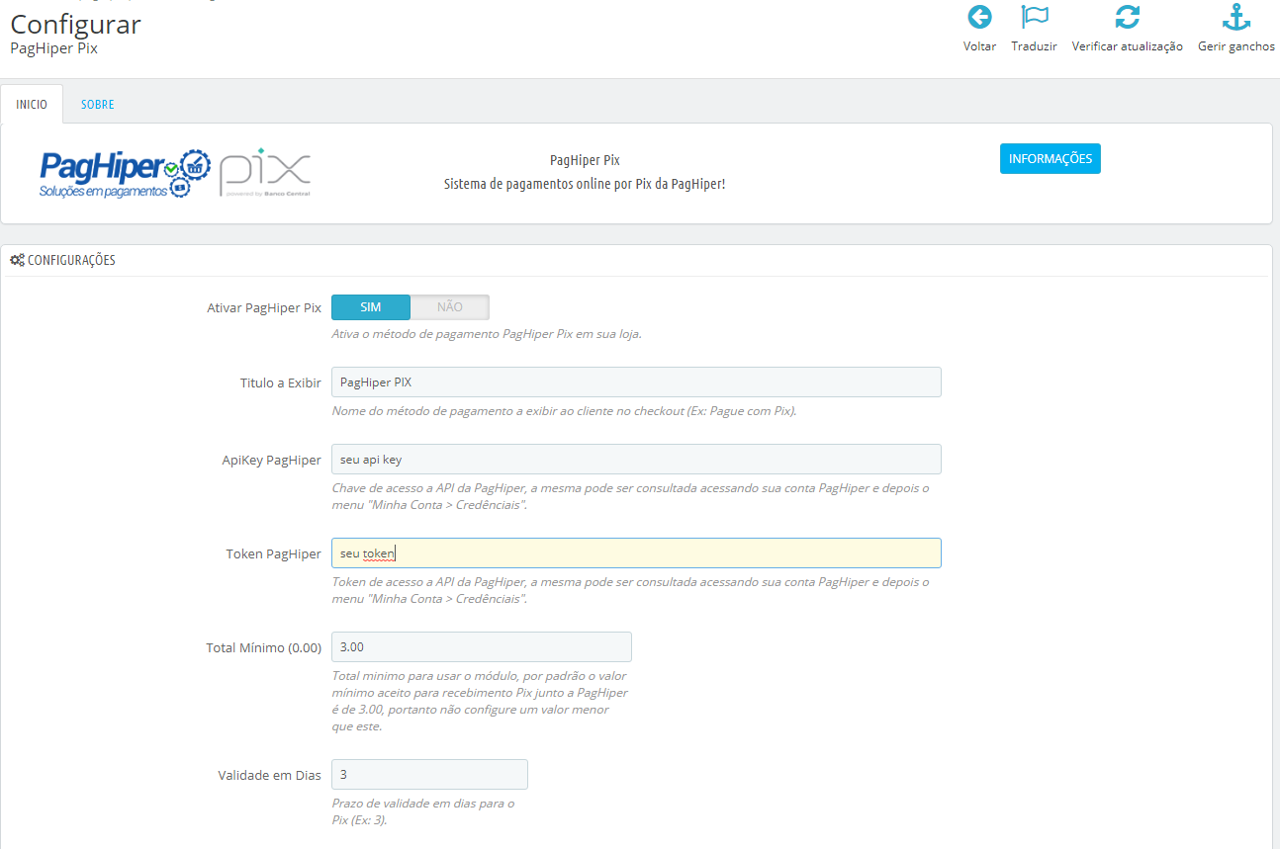The width and height of the screenshot is (1280, 849).
Task: Click the Voltar back arrow icon
Action: (x=979, y=17)
